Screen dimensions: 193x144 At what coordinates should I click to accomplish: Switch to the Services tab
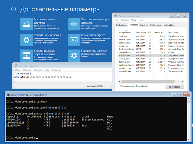point(144,25)
